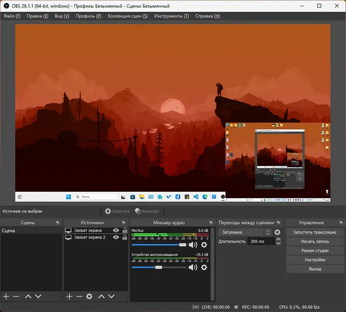Move selected source up with arrow
Image resolution: width=346 pixels, height=312 pixels.
click(x=101, y=296)
